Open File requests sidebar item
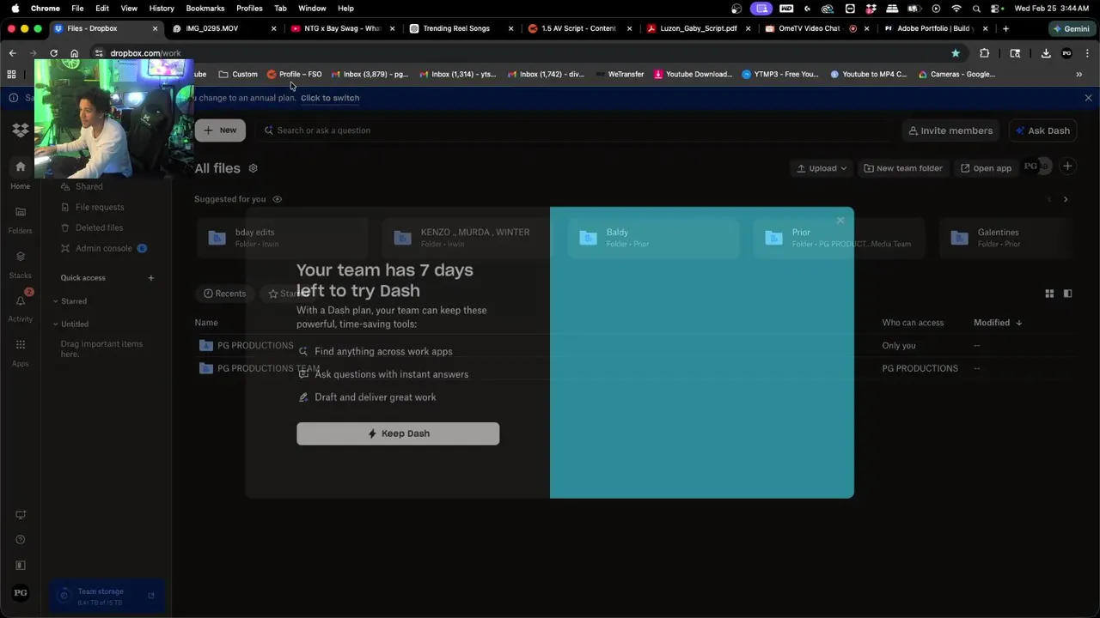1100x618 pixels. click(x=99, y=207)
